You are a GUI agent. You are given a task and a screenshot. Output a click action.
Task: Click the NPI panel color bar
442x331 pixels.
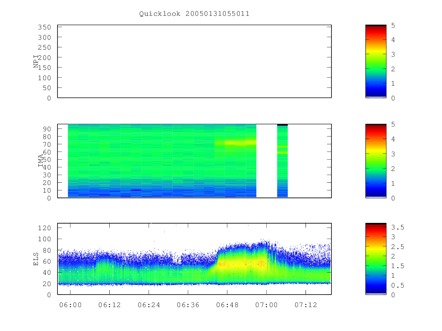[x=376, y=61]
